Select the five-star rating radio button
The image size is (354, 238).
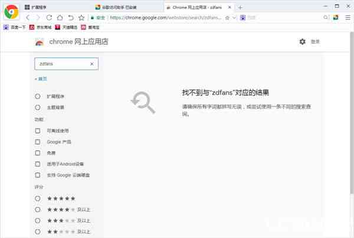tap(38, 198)
